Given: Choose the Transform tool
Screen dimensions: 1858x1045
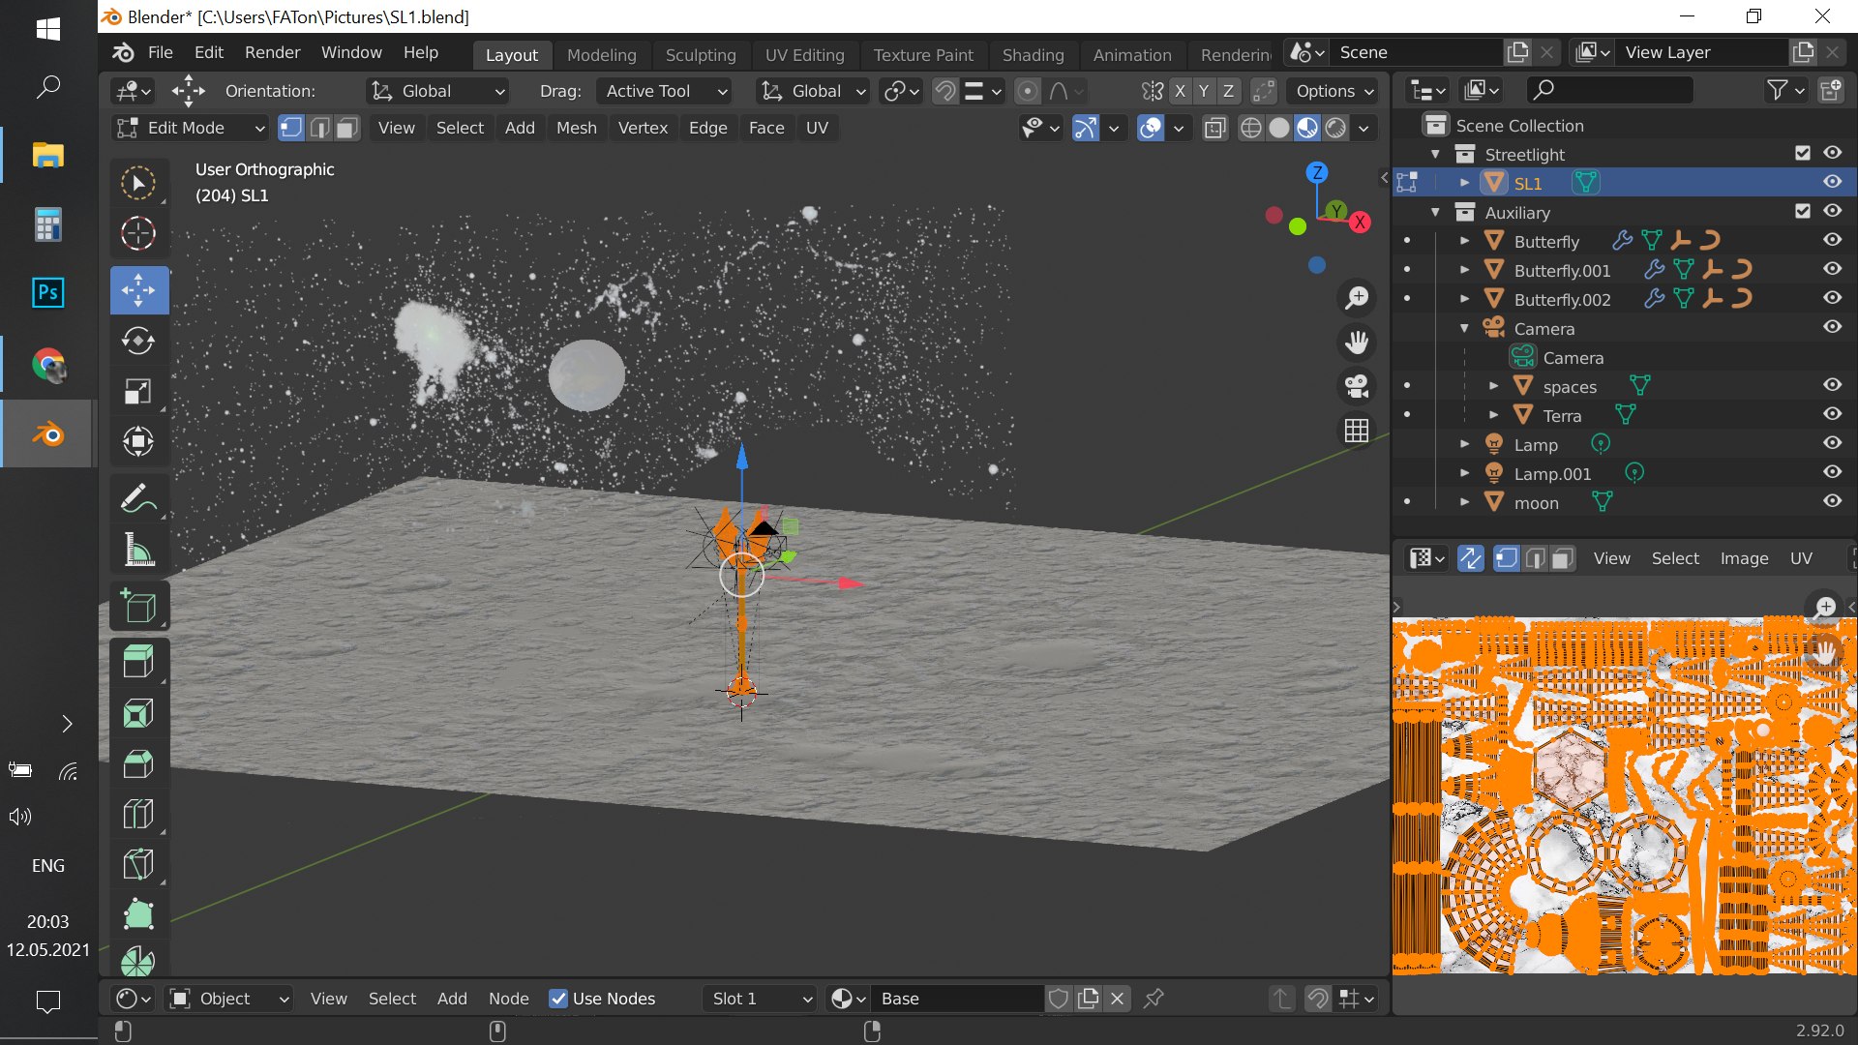Looking at the screenshot, I should coord(138,441).
